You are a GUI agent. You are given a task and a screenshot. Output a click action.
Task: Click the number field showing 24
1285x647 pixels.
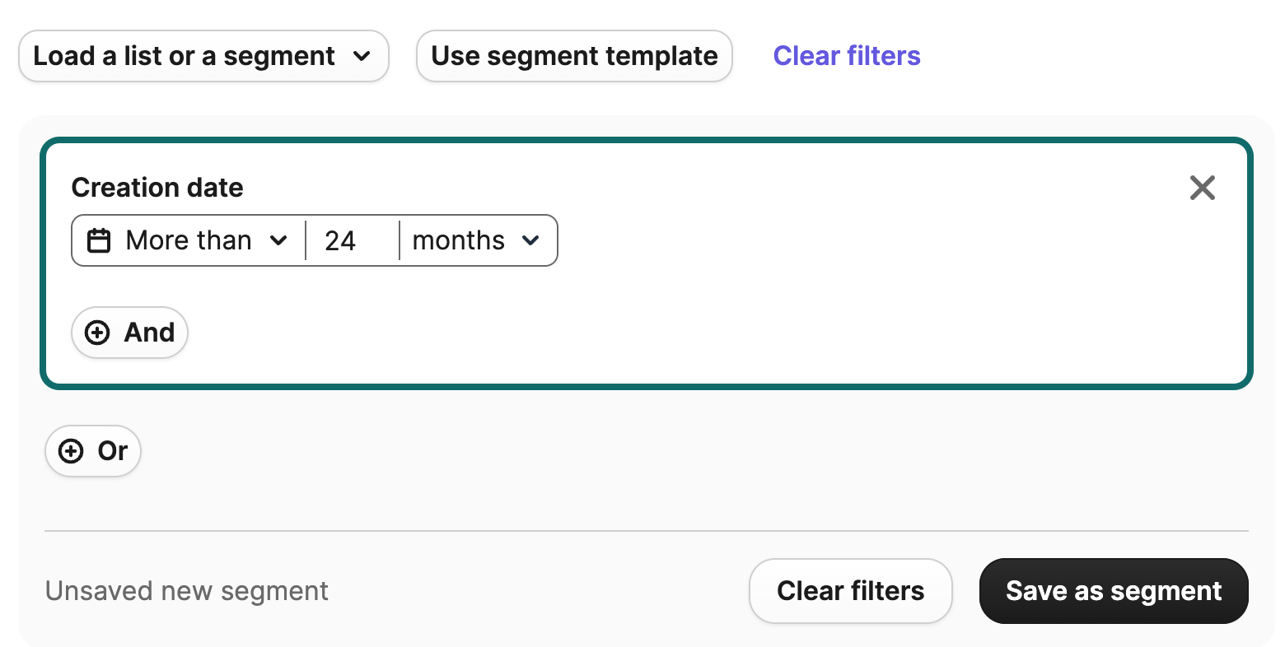[352, 241]
